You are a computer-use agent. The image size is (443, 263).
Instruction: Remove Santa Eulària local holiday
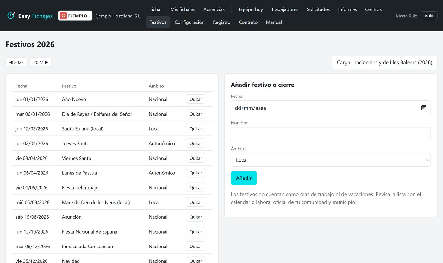tap(196, 129)
